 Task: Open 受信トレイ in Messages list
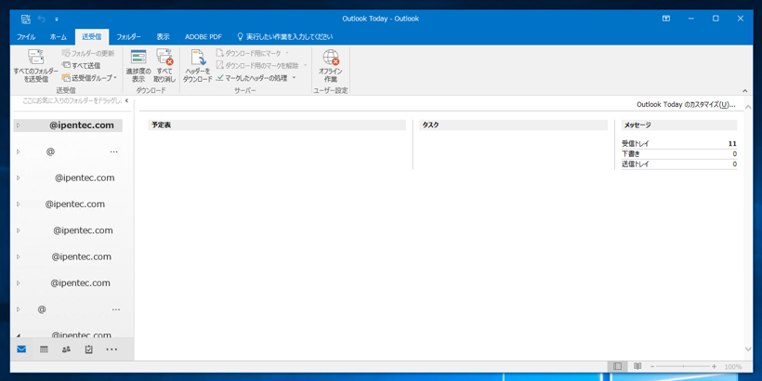[636, 143]
